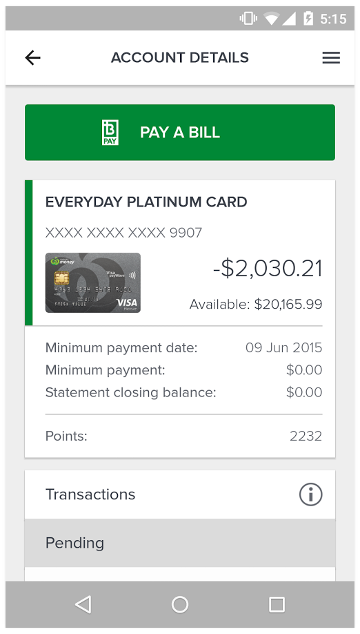Image resolution: width=360 pixels, height=634 pixels.
Task: Tap the back arrow icon
Action: click(x=32, y=58)
